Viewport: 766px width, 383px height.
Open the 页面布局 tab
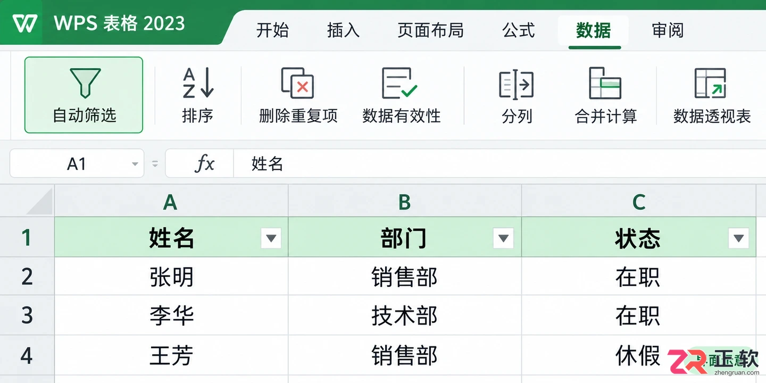pos(430,30)
